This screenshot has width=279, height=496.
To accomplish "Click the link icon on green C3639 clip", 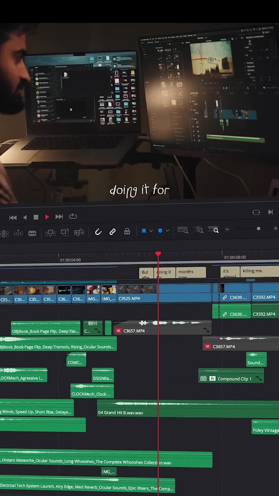I will pyautogui.click(x=224, y=315).
